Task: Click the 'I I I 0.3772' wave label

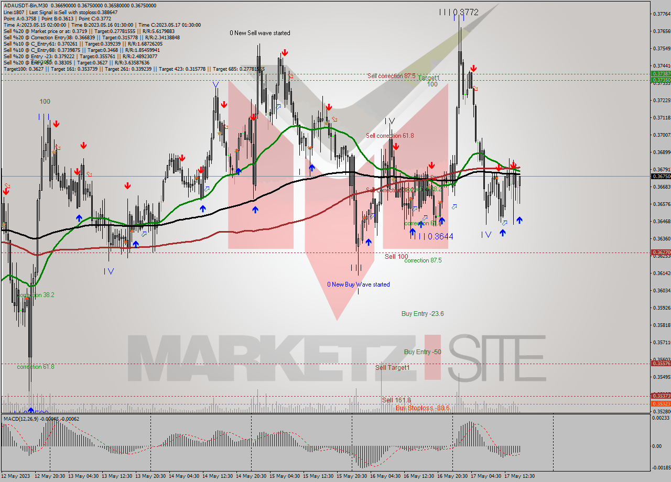Action: pyautogui.click(x=459, y=12)
